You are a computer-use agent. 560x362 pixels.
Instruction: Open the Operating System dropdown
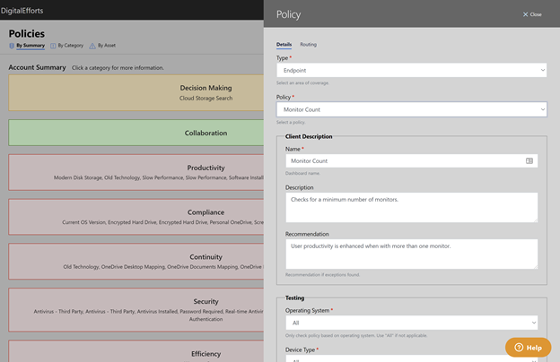(x=411, y=323)
